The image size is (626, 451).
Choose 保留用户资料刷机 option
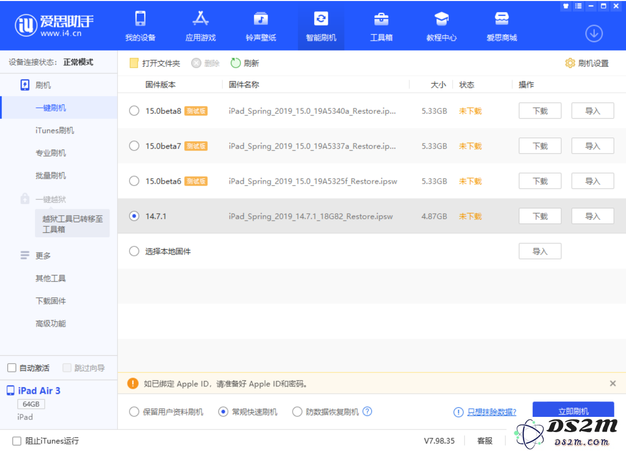pyautogui.click(x=134, y=412)
